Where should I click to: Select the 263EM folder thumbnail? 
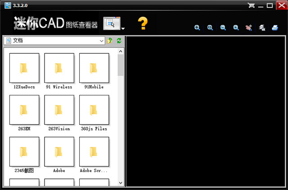tap(24, 110)
